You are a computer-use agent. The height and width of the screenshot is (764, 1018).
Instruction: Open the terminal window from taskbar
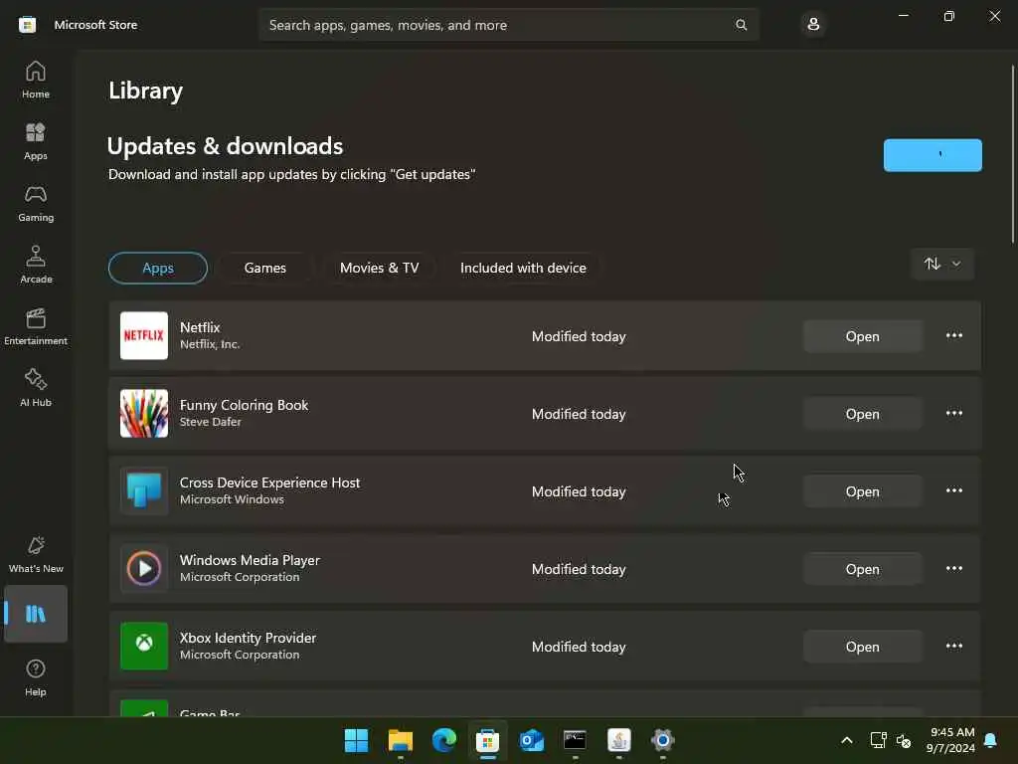coord(576,740)
